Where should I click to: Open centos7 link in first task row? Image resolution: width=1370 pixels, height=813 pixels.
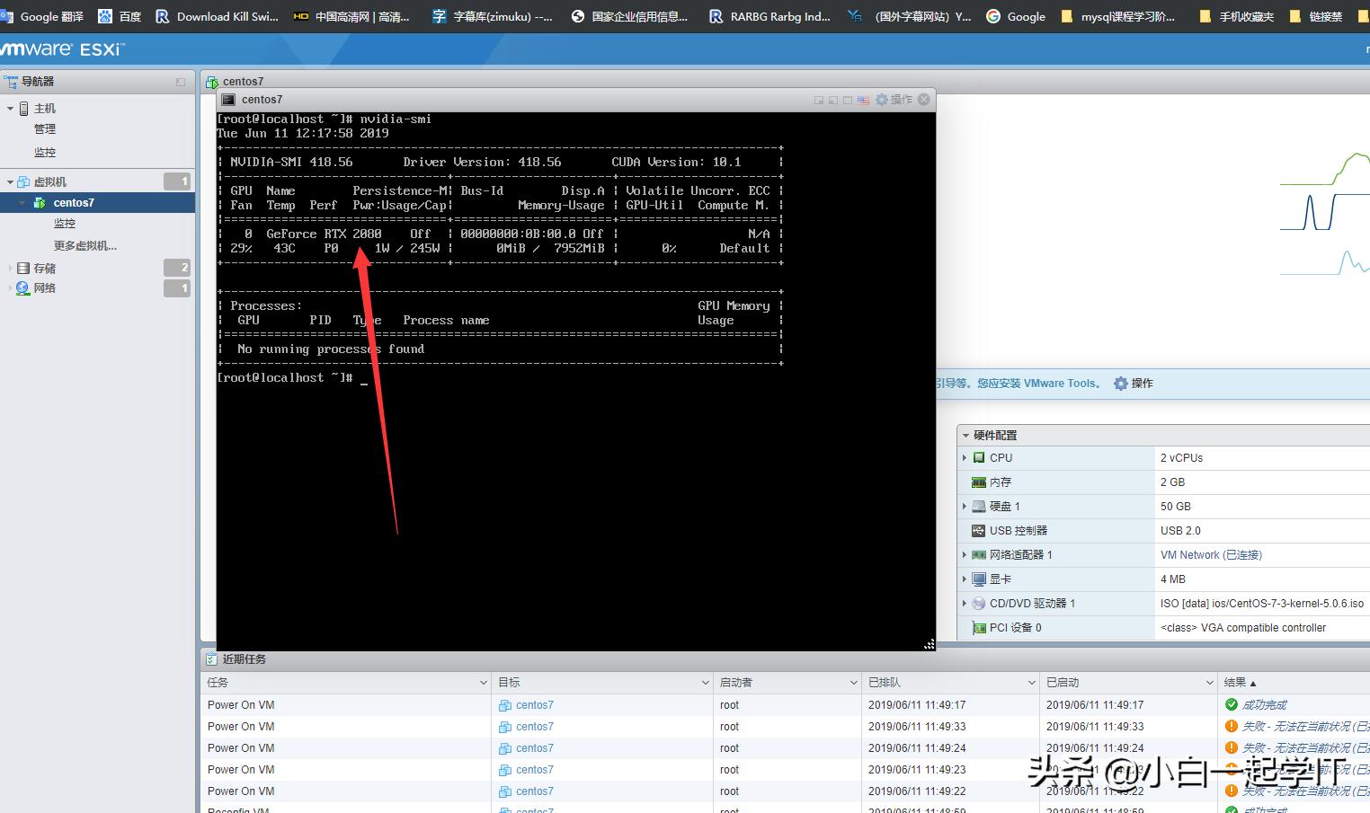tap(534, 705)
